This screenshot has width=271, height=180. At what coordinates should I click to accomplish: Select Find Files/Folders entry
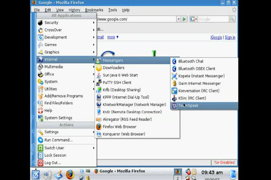[x=66, y=103]
